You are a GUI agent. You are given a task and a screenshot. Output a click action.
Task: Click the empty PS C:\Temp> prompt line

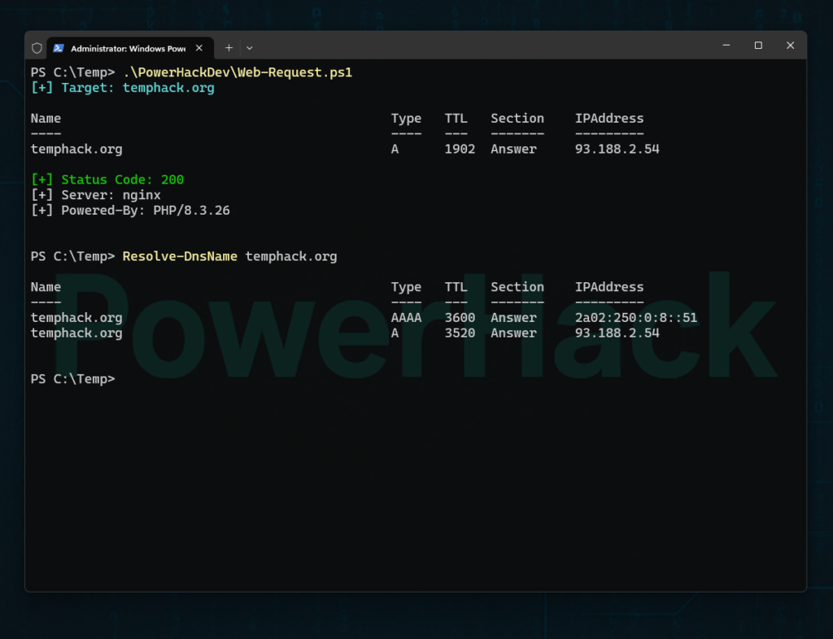point(73,379)
